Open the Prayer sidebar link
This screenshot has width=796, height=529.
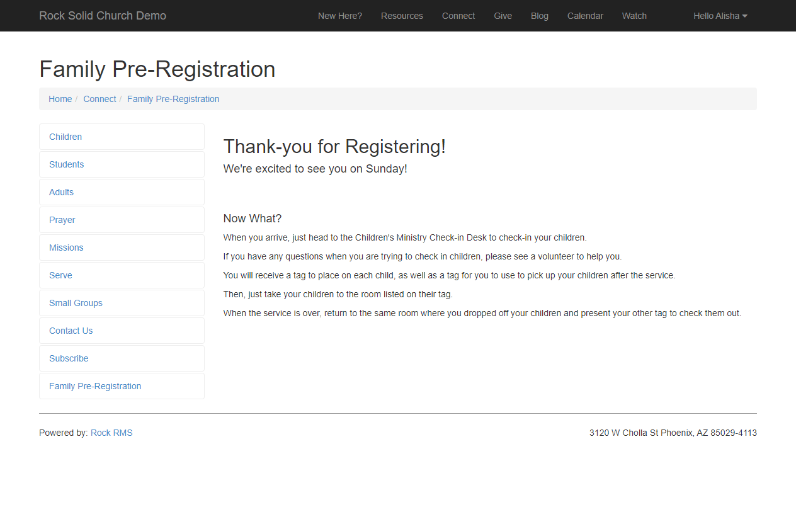pos(122,220)
